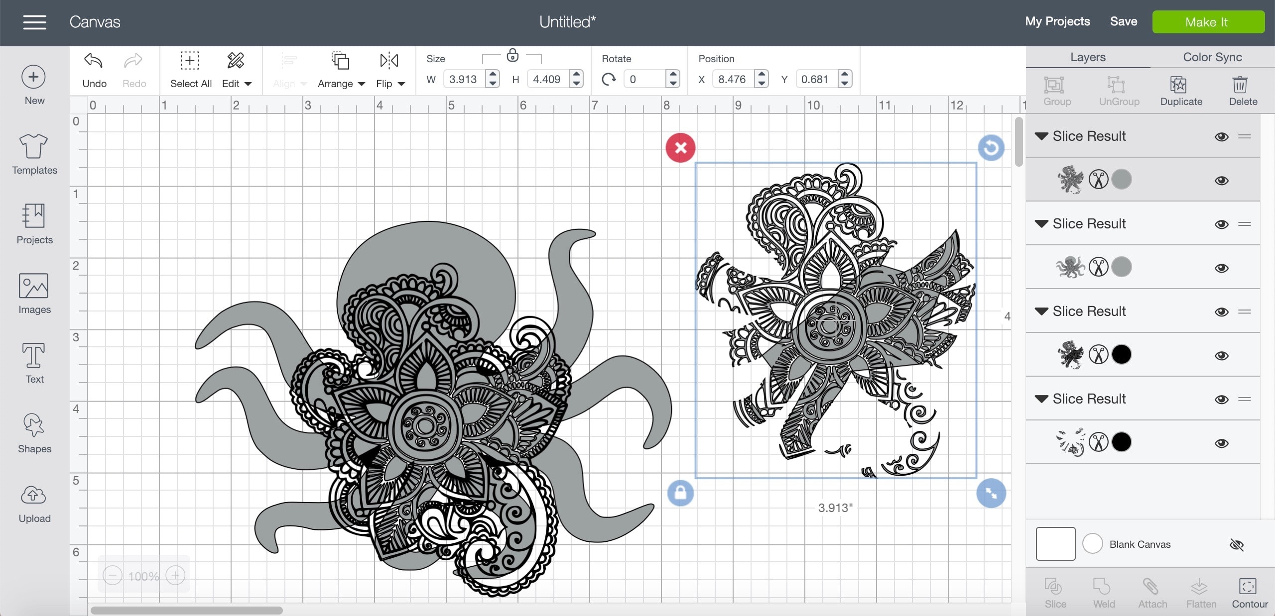The height and width of the screenshot is (616, 1275).
Task: Click cut linetype icon on third layer
Action: [1098, 355]
